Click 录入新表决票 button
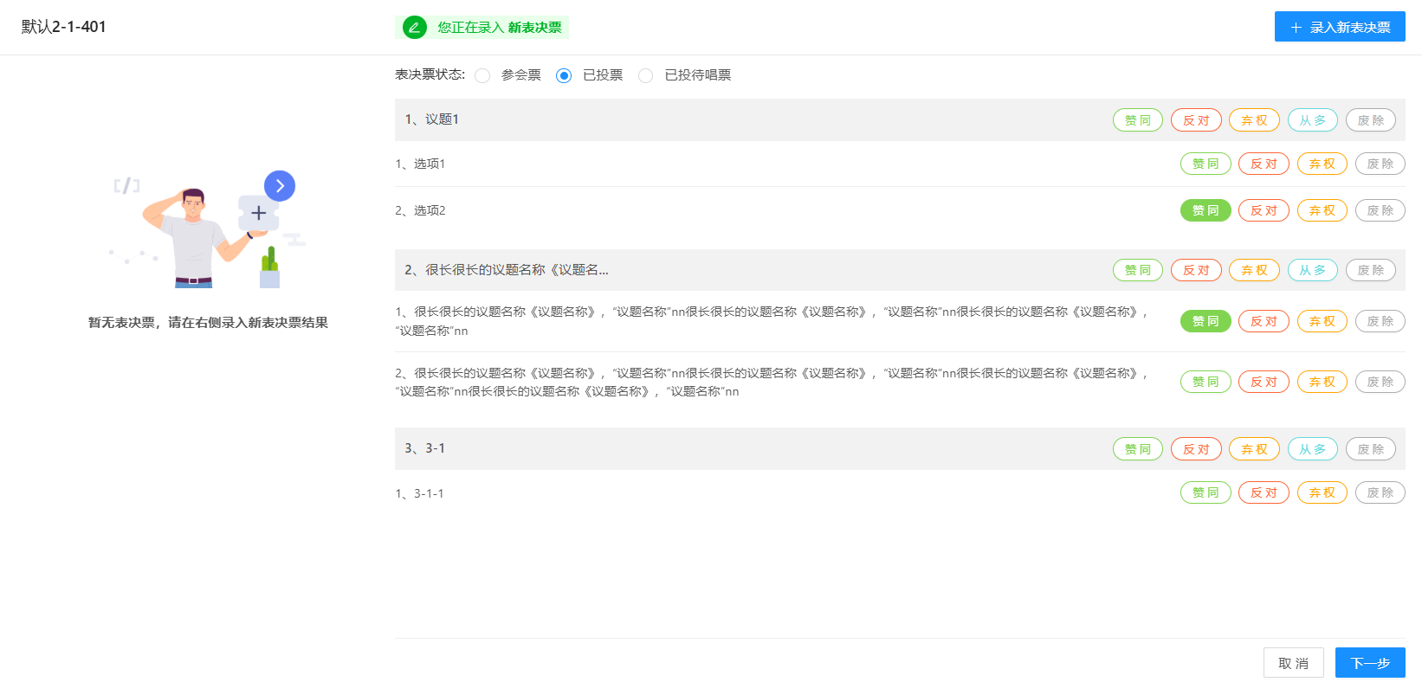The image size is (1422, 682). [1339, 27]
